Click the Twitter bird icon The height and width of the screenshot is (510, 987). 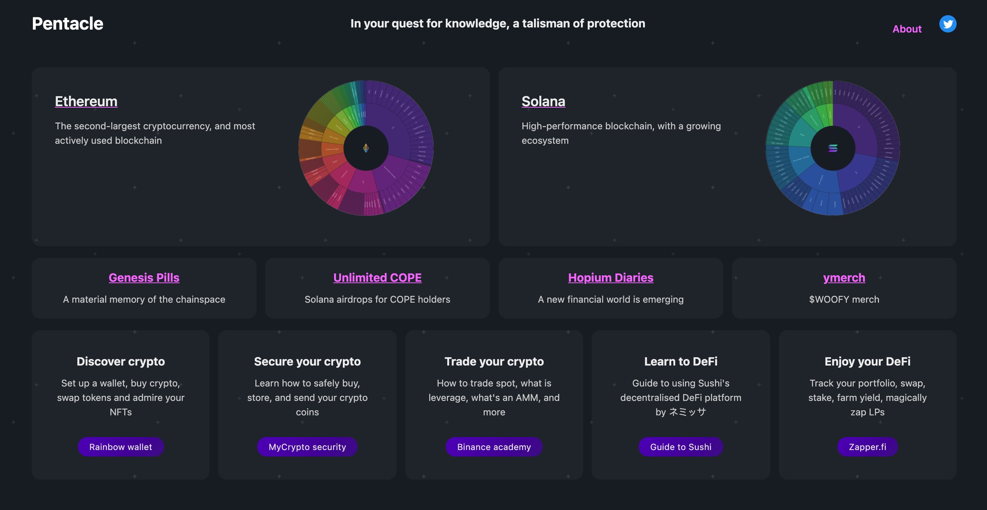click(948, 24)
